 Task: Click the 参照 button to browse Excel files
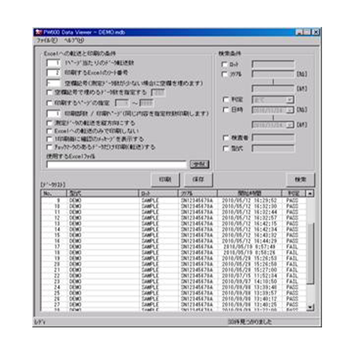pyautogui.click(x=199, y=164)
